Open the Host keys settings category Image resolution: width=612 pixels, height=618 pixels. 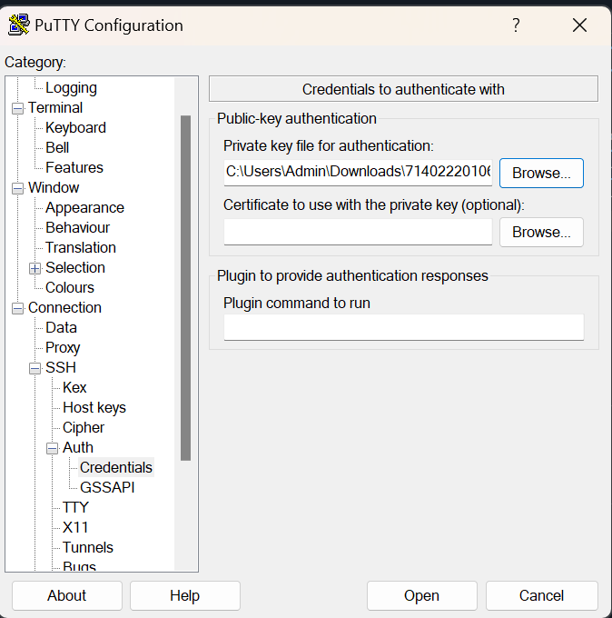[94, 407]
